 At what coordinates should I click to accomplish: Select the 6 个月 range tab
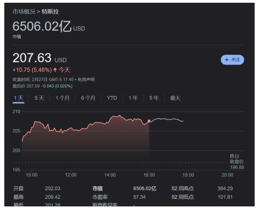click(88, 98)
